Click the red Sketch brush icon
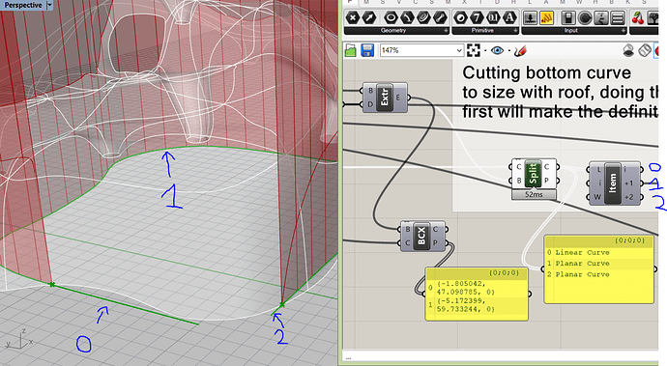 point(520,51)
